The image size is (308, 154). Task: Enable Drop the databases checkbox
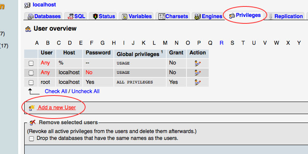pos(31,139)
